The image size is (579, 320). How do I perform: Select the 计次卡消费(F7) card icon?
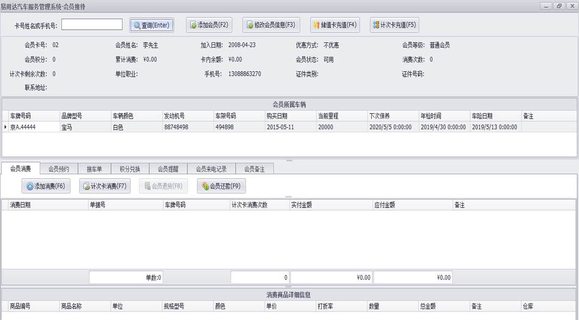click(86, 185)
